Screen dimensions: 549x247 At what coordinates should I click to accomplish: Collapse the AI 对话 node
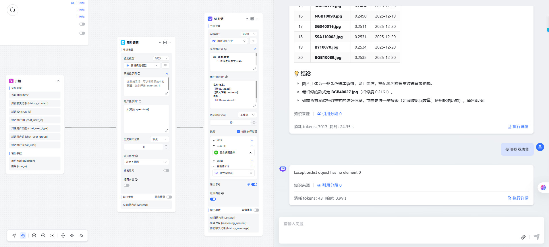[x=247, y=19]
